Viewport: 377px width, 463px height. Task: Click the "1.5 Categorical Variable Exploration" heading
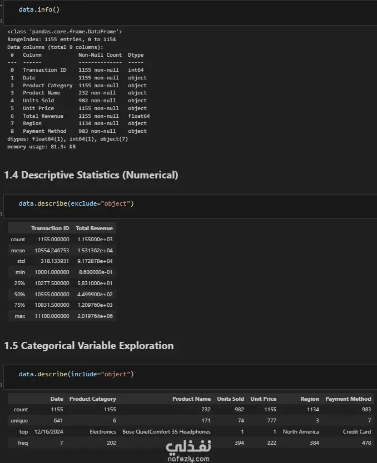(89, 346)
